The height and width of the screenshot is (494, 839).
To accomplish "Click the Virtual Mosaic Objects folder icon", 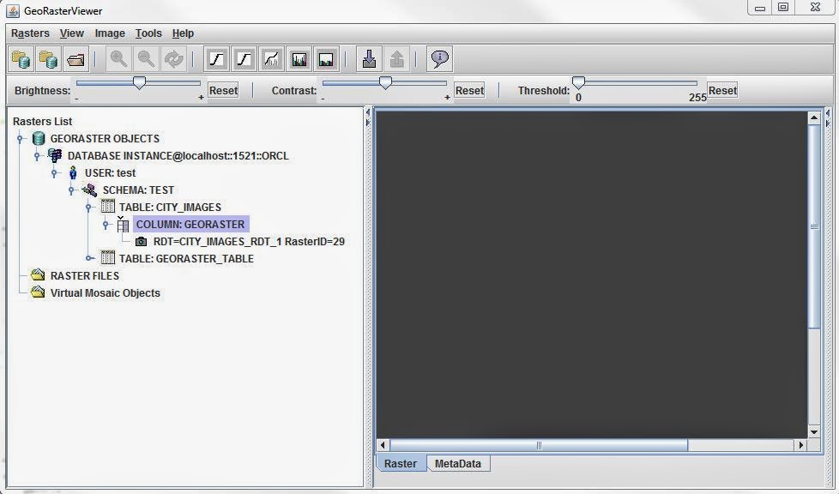I will (x=38, y=292).
